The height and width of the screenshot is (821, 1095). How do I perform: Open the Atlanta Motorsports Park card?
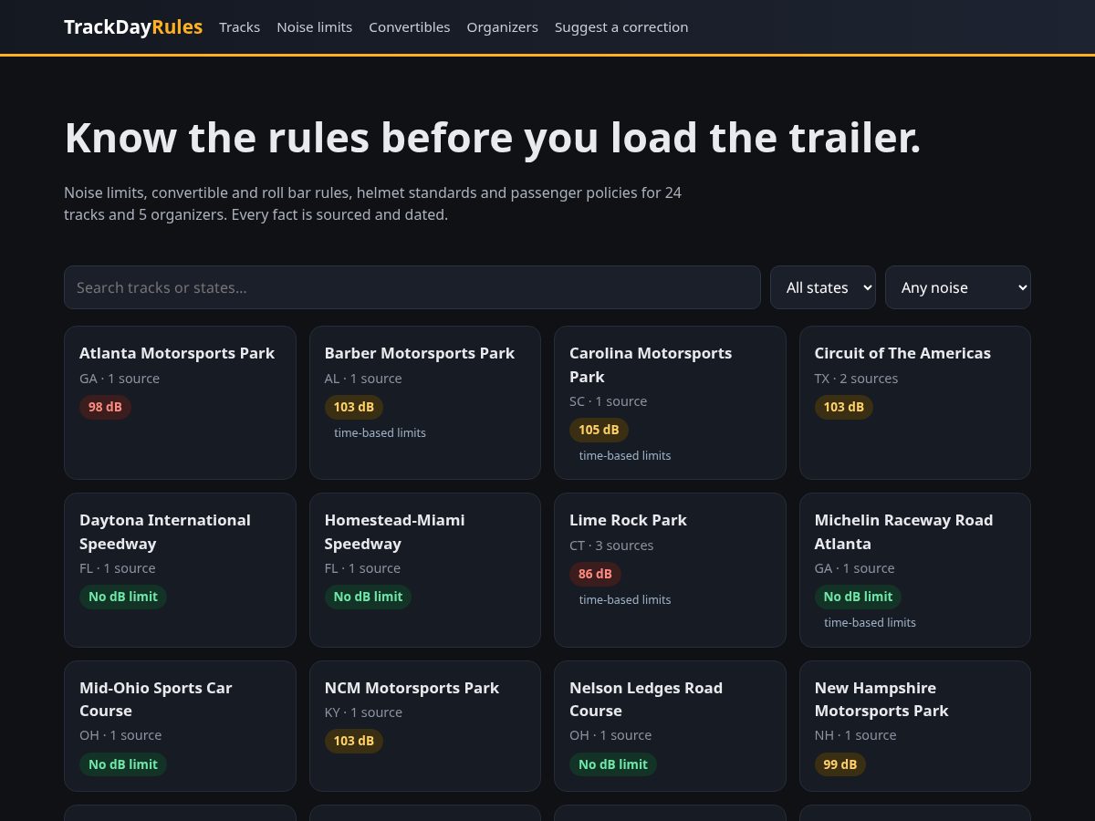[180, 402]
